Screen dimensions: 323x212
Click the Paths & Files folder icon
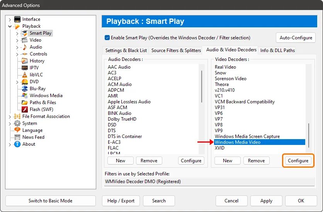click(x=25, y=103)
